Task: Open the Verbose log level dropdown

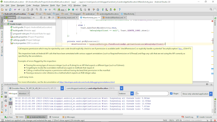Action: click(126, 94)
